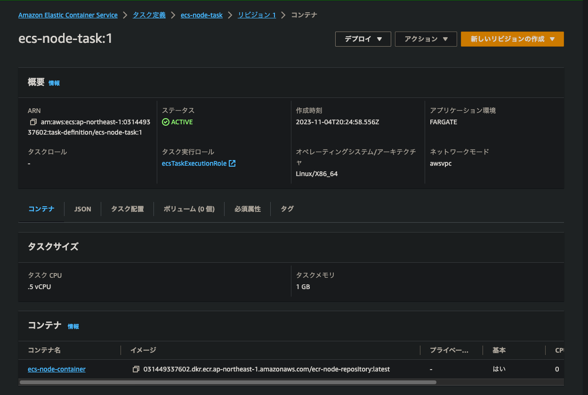Select the タグ tab
588x395 pixels.
tap(287, 209)
